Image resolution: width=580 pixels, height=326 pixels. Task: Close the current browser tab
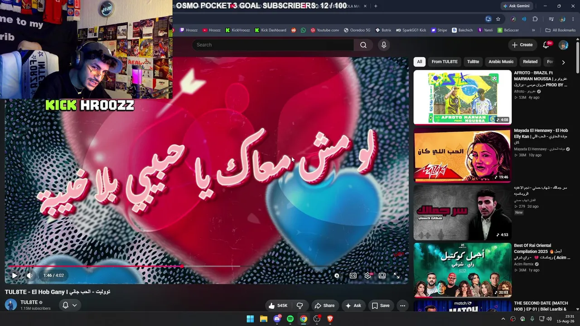tap(365, 6)
